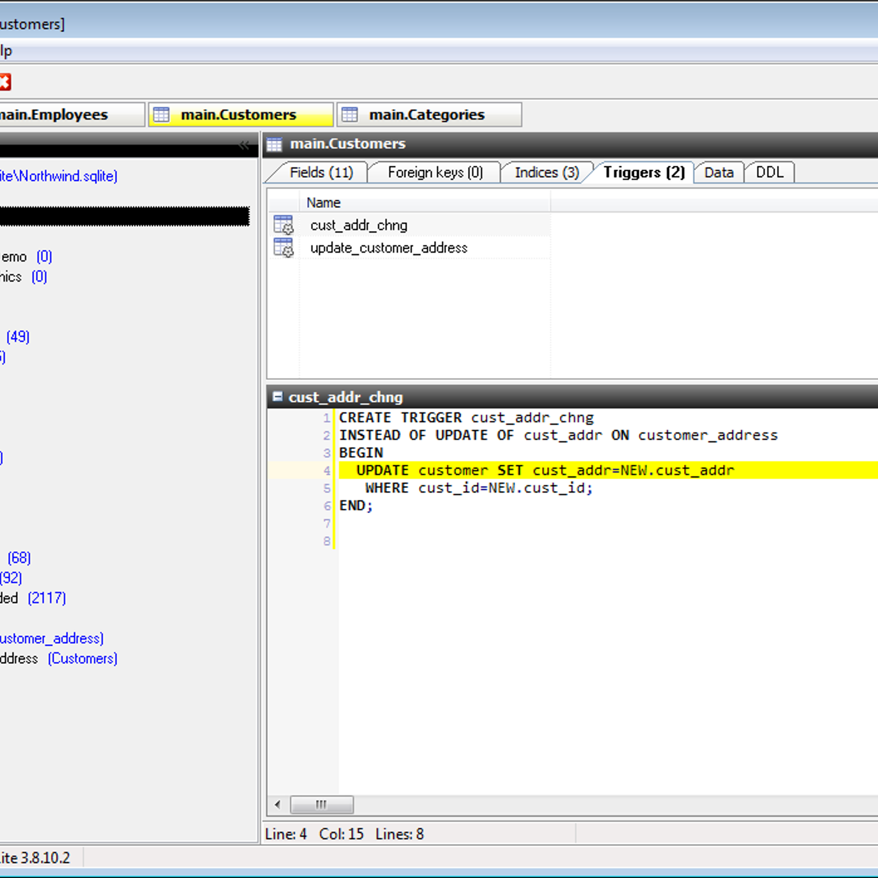Select the cust_addr_chng trigger row
The width and height of the screenshot is (878, 878).
tap(409, 225)
